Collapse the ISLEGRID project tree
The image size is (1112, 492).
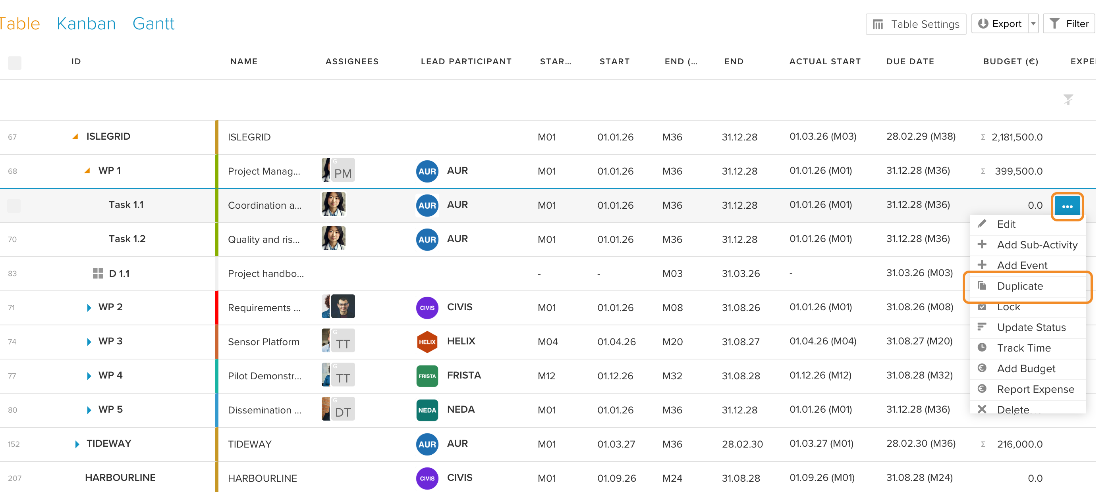tap(75, 137)
